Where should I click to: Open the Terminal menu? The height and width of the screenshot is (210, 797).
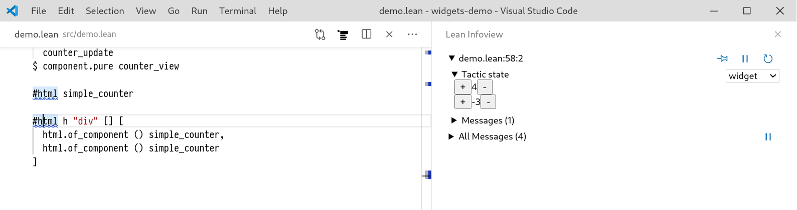pos(237,10)
